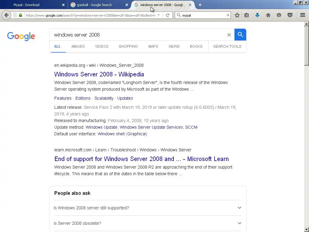Follow the Graphical link
The height and width of the screenshot is (232, 309).
(x=137, y=134)
